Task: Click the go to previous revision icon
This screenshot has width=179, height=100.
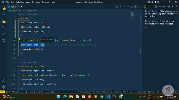Action: [121, 7]
